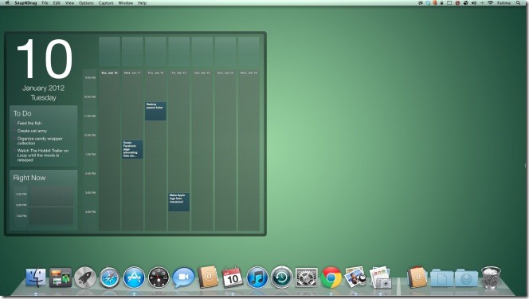Open Finder from the dock
Viewport: 529px width, 299px height.
36,277
